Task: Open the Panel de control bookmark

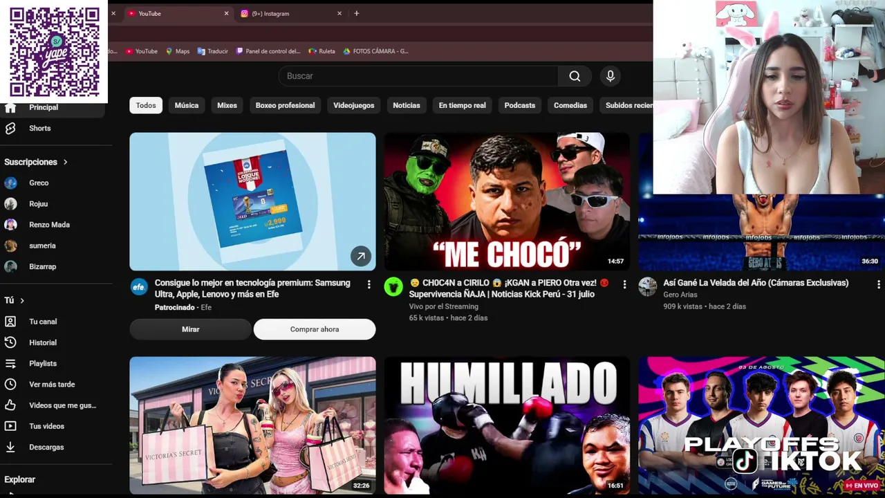Action: click(x=268, y=51)
